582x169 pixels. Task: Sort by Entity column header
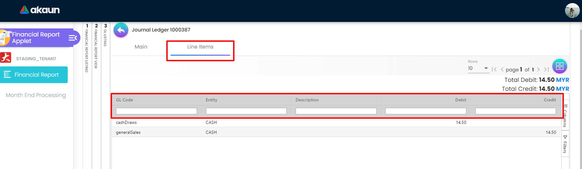212,100
